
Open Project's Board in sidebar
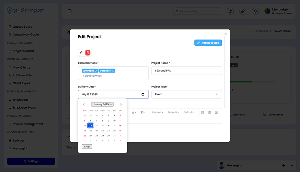tap(21, 51)
